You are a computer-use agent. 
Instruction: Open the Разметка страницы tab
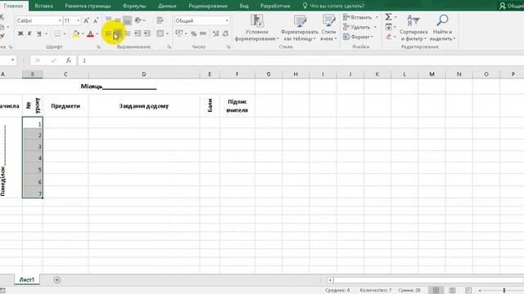coord(88,6)
